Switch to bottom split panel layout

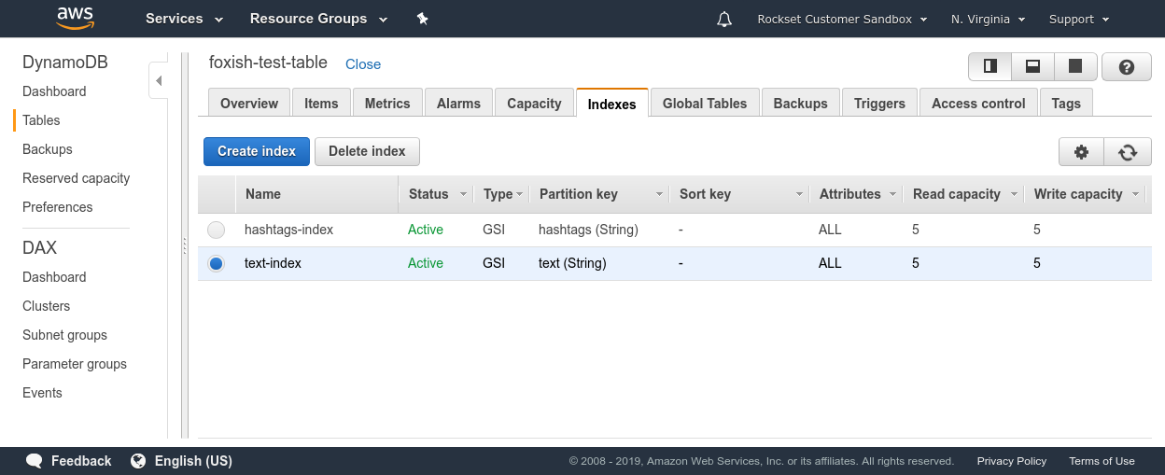tap(1033, 66)
